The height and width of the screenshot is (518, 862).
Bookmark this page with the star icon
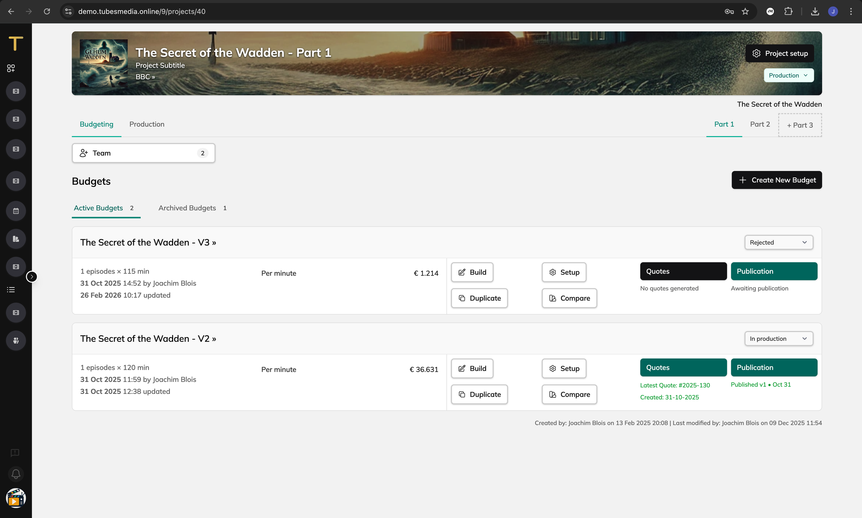(745, 11)
